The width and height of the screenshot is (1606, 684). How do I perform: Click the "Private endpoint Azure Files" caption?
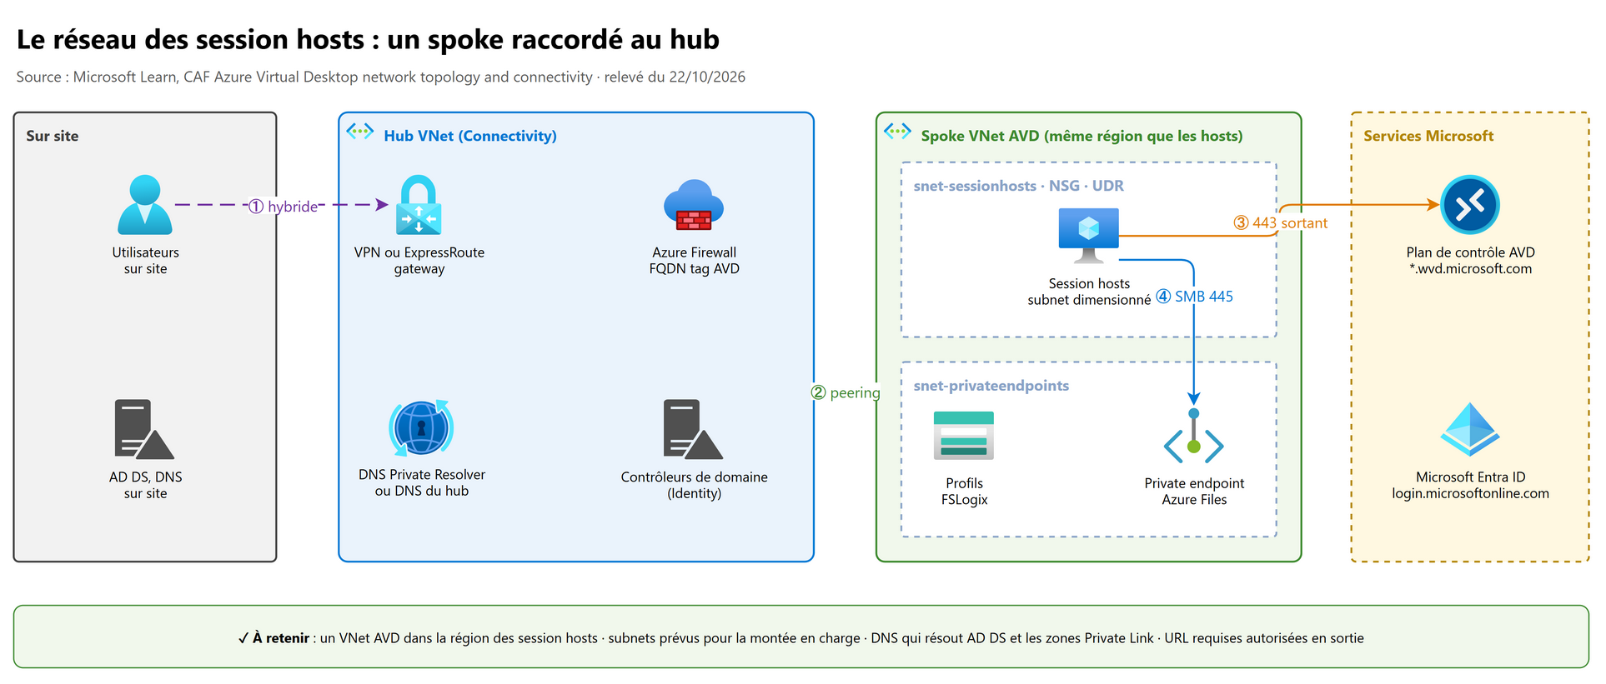tap(1194, 491)
